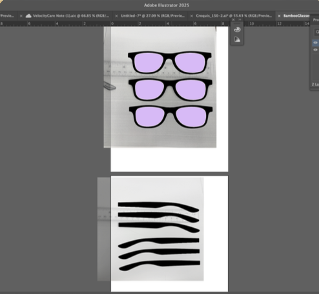
Task: Click the close X on the floating toolbar
Action: click(x=233, y=19)
